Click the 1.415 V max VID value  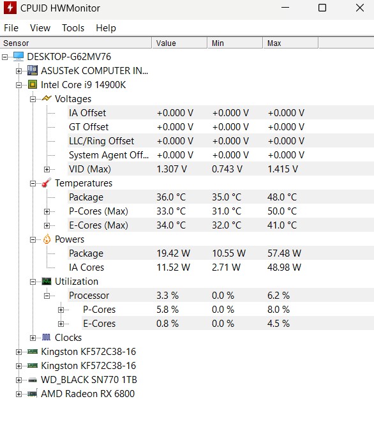click(x=283, y=169)
